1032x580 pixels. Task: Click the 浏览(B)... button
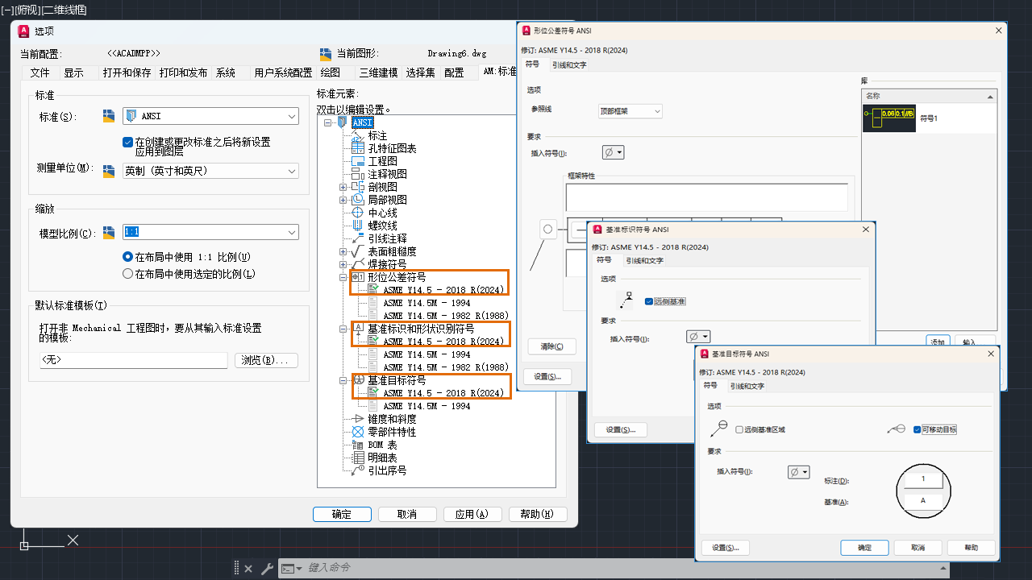coord(266,360)
